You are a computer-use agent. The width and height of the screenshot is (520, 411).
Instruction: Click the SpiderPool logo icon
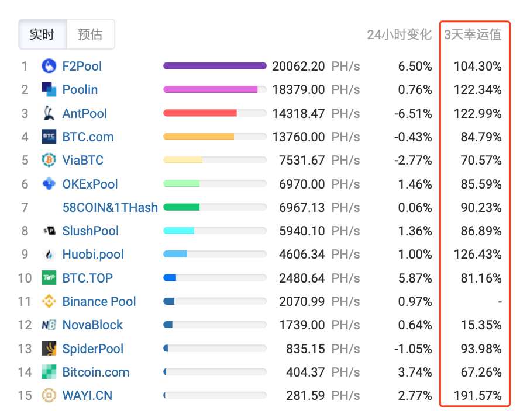[49, 349]
